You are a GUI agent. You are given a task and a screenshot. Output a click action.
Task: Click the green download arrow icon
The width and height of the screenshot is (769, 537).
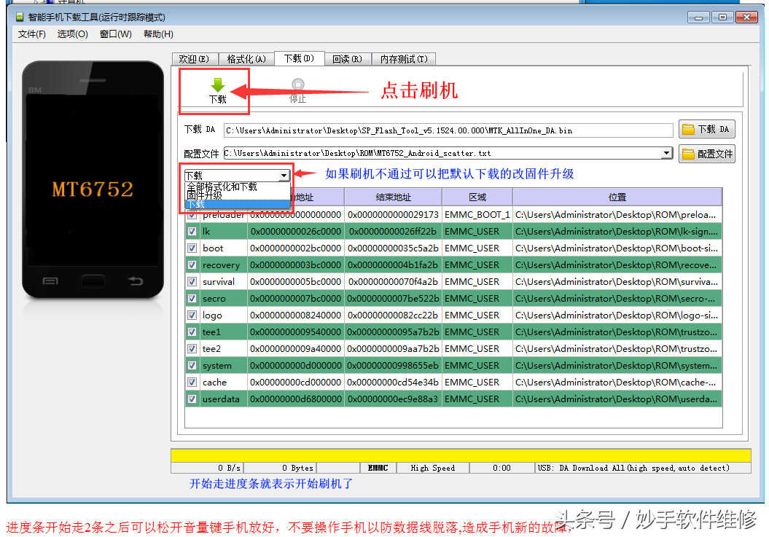(217, 85)
